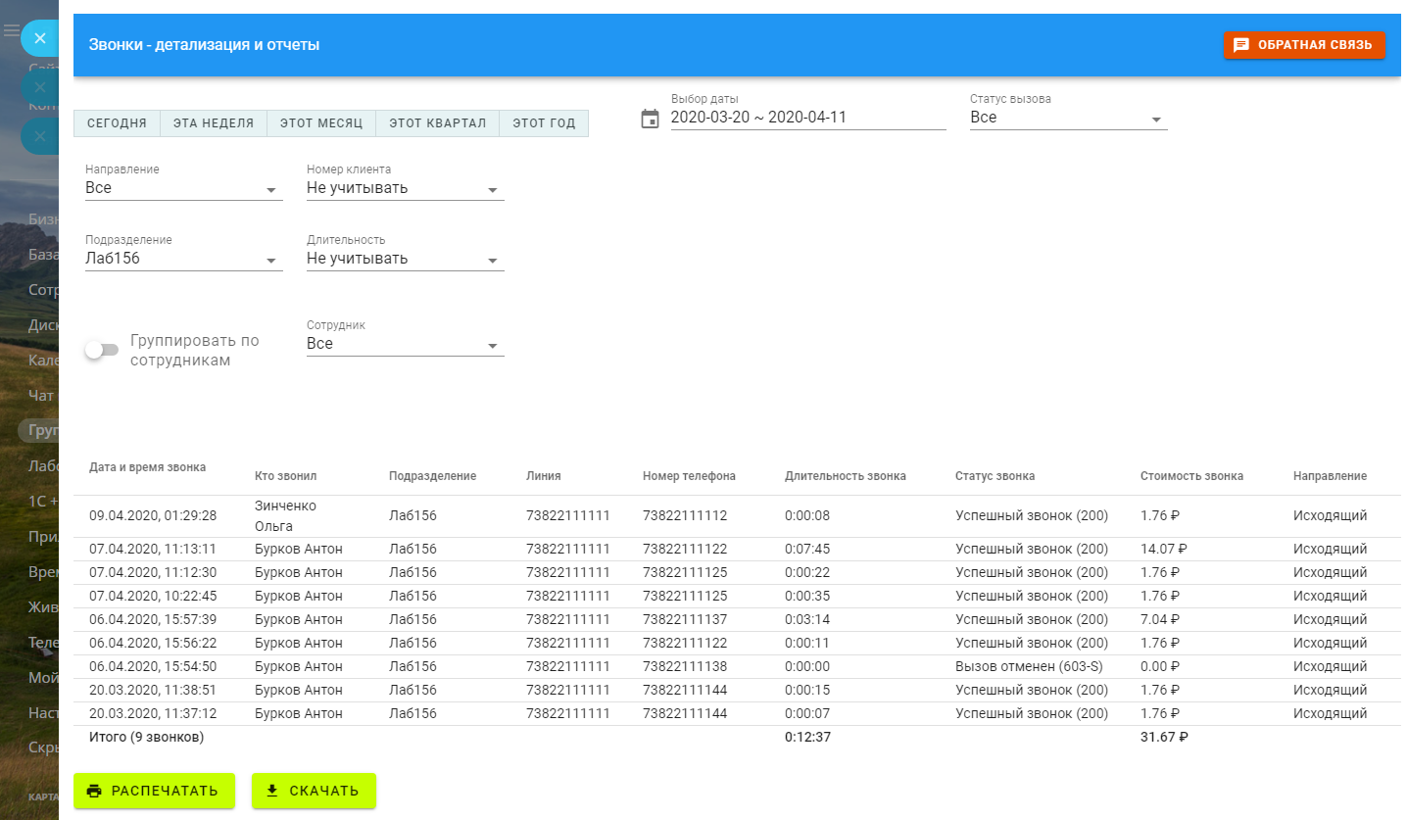This screenshot has height=820, width=1408.
Task: Close the panel with the top X button
Action: click(x=40, y=38)
